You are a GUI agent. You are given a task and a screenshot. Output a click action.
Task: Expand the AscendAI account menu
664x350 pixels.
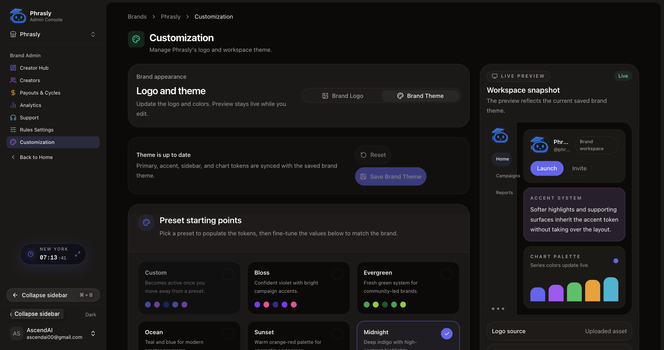coord(93,333)
